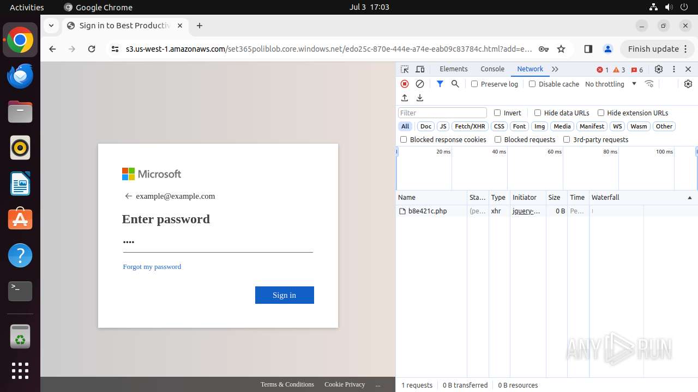
Task: Open saved password key icon
Action: coord(544,49)
